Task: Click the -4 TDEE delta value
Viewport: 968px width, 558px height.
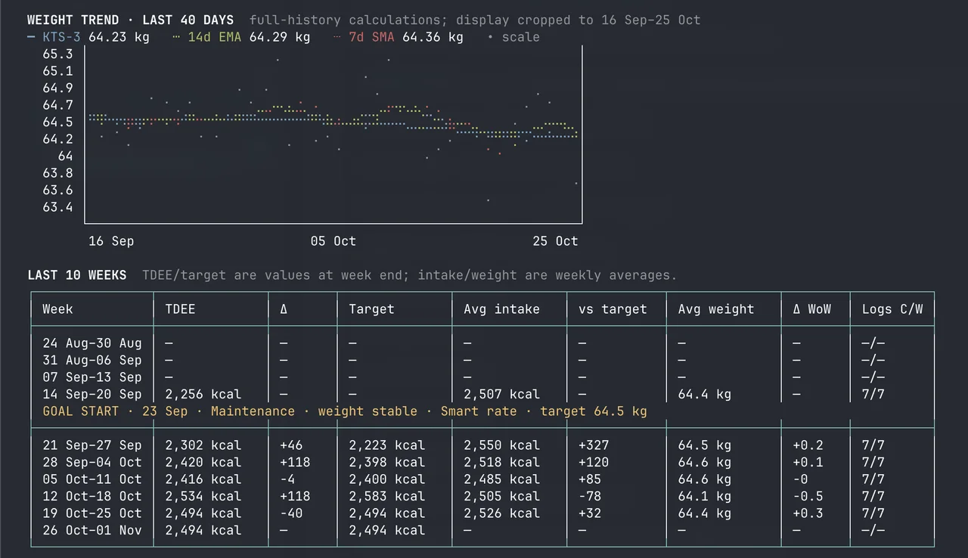Action: [287, 479]
